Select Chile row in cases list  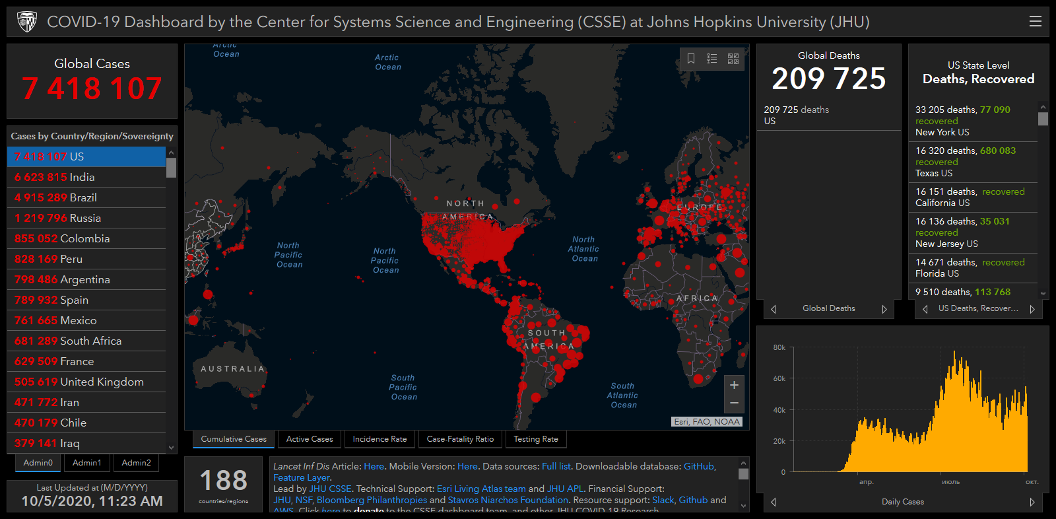pos(86,423)
